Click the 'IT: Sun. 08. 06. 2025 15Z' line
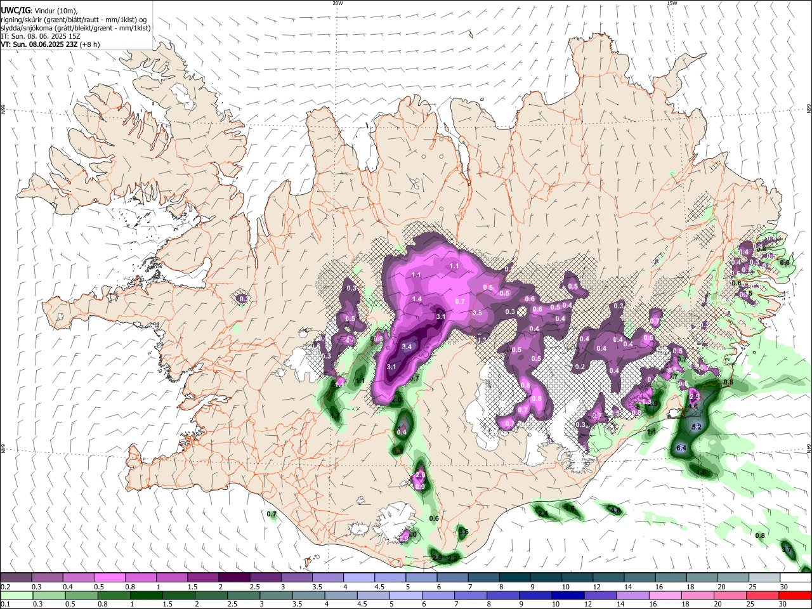This screenshot has width=812, height=609. click(x=41, y=36)
